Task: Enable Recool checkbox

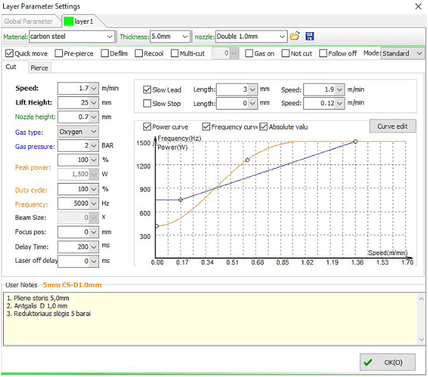Action: [x=139, y=53]
